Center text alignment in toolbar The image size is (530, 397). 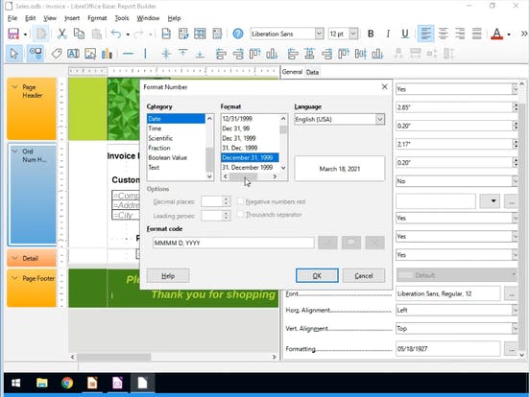pyautogui.click(x=444, y=34)
